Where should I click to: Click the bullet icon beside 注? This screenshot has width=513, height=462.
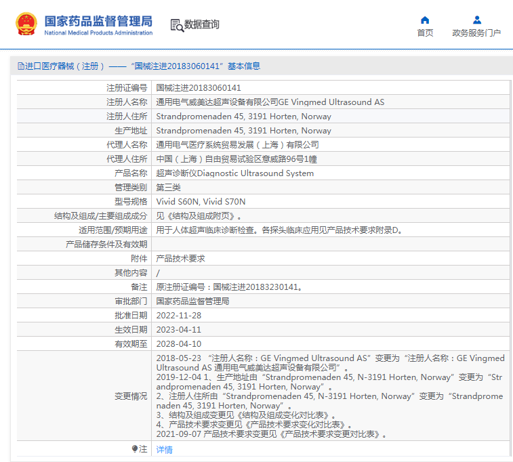click(135, 449)
